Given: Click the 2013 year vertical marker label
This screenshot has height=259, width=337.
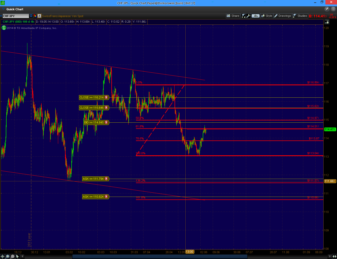Looking at the screenshot, I should point(29,240).
